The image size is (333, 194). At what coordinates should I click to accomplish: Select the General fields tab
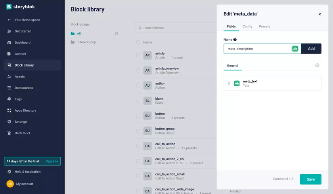pos(233,66)
